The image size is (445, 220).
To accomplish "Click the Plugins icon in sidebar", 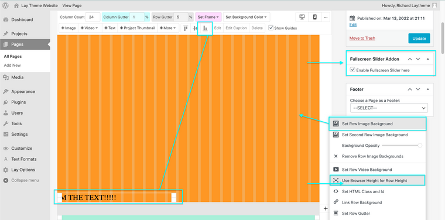I will (x=6, y=102).
